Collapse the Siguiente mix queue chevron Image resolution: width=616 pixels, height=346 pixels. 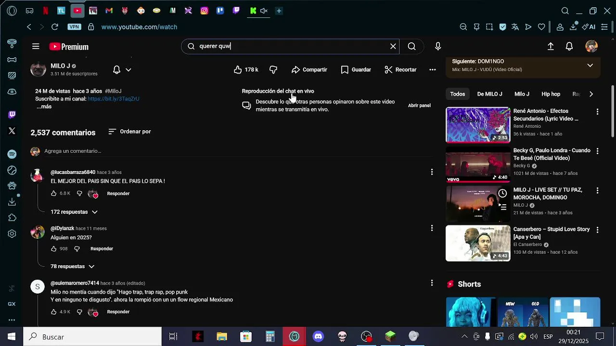(590, 65)
